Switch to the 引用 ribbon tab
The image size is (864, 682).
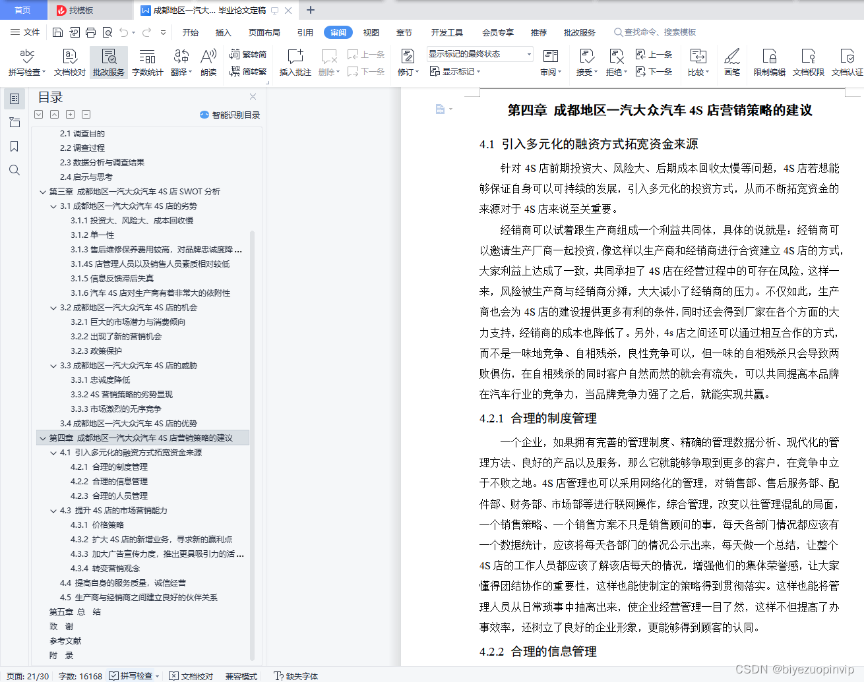[x=305, y=32]
